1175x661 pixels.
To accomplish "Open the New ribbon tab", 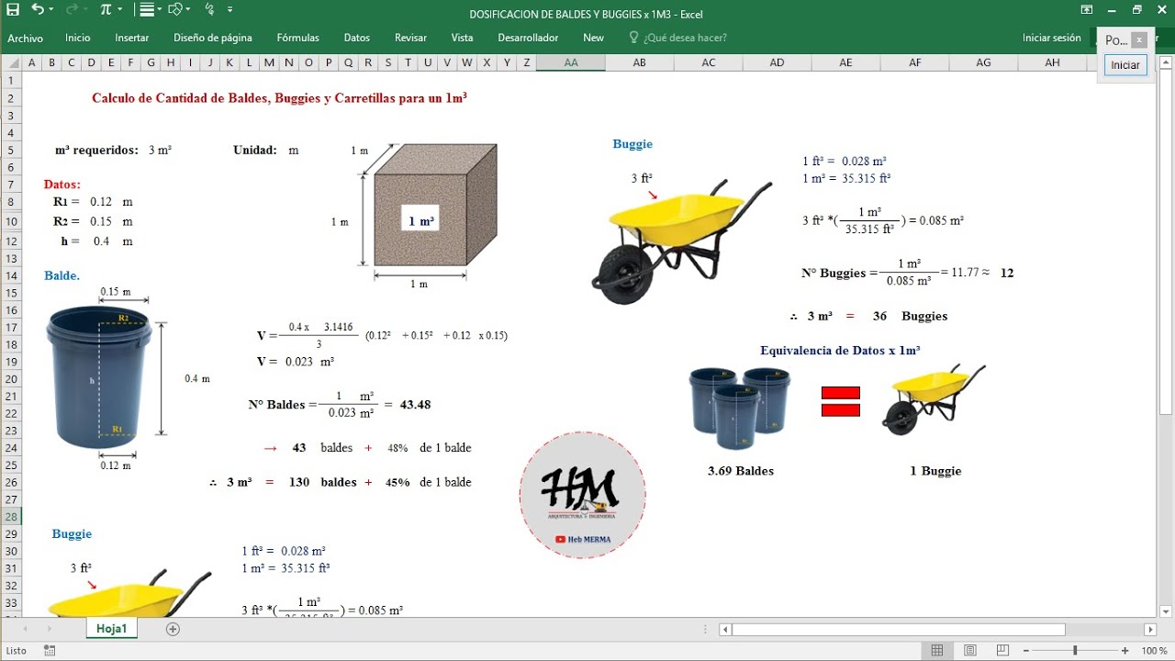I will click(x=594, y=38).
